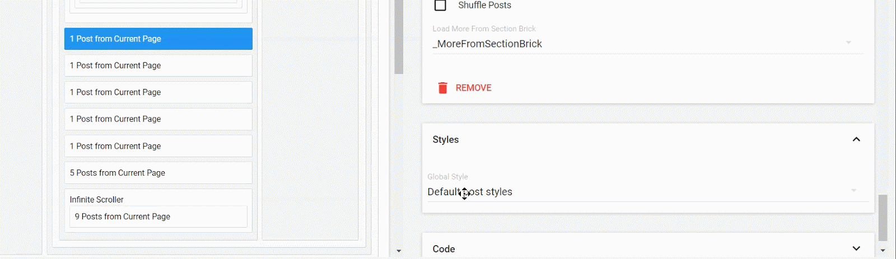Click the Load More From Section Brick arrow
This screenshot has width=896, height=259.
848,43
